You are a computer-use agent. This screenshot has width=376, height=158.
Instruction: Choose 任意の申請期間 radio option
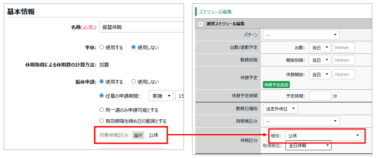101,96
